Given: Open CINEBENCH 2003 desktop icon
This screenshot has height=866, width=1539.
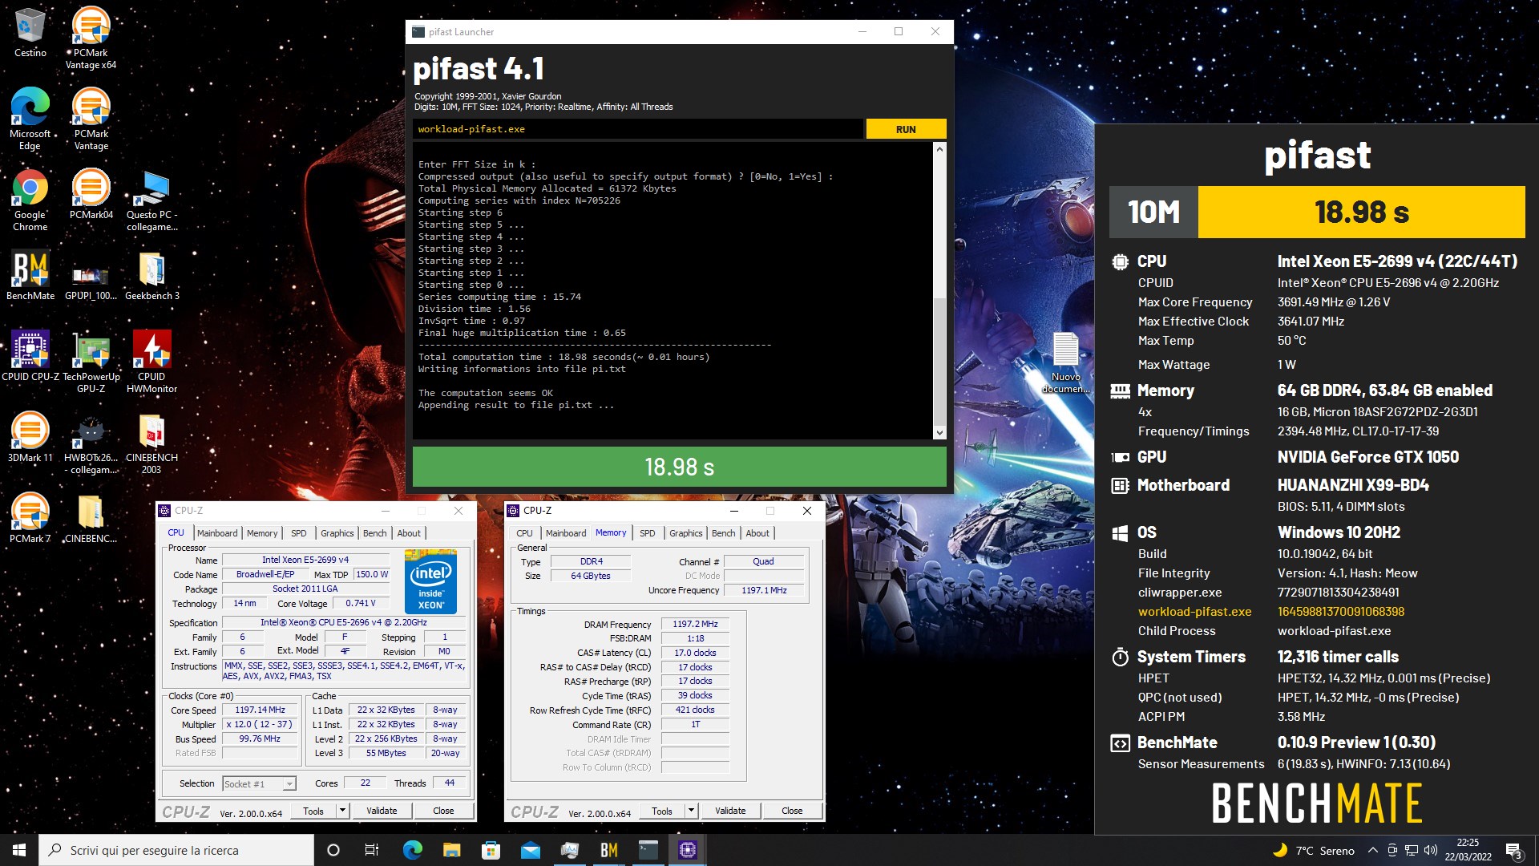Looking at the screenshot, I should [x=151, y=443].
